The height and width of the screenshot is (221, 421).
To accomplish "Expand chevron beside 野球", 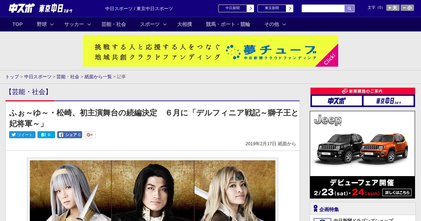I will click(x=52, y=24).
